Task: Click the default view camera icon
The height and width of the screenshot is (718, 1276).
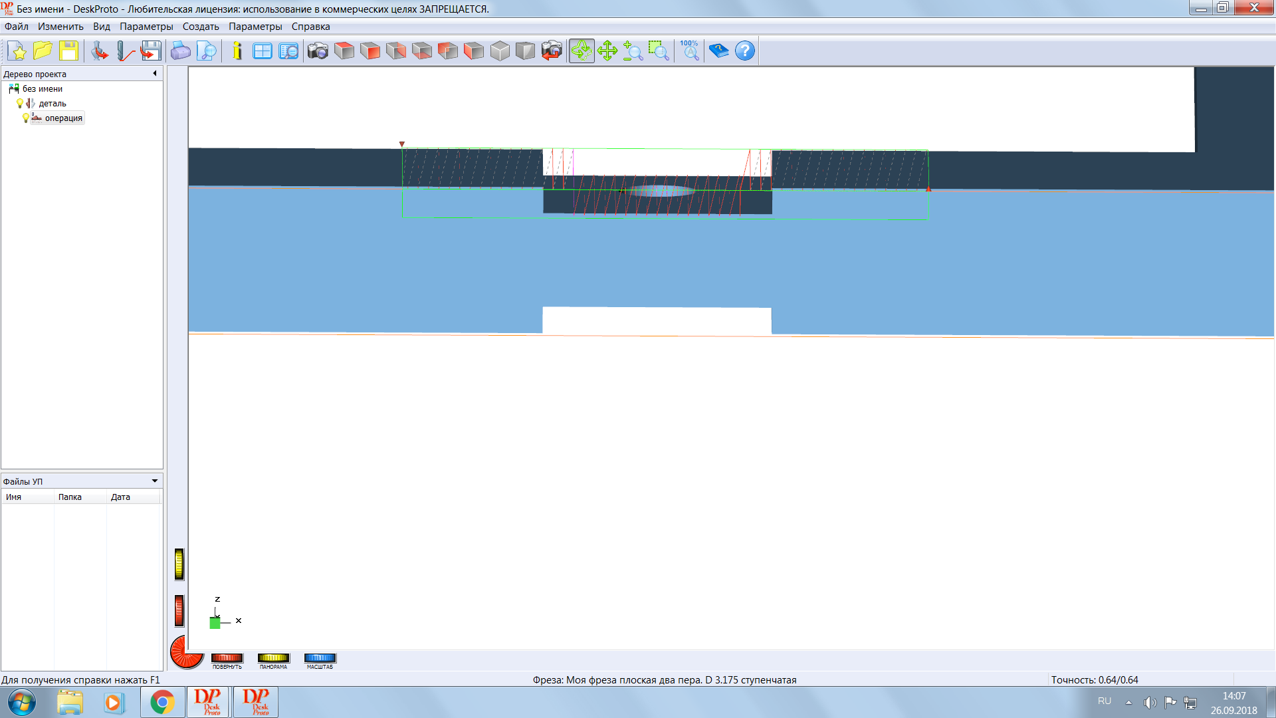Action: 318,51
